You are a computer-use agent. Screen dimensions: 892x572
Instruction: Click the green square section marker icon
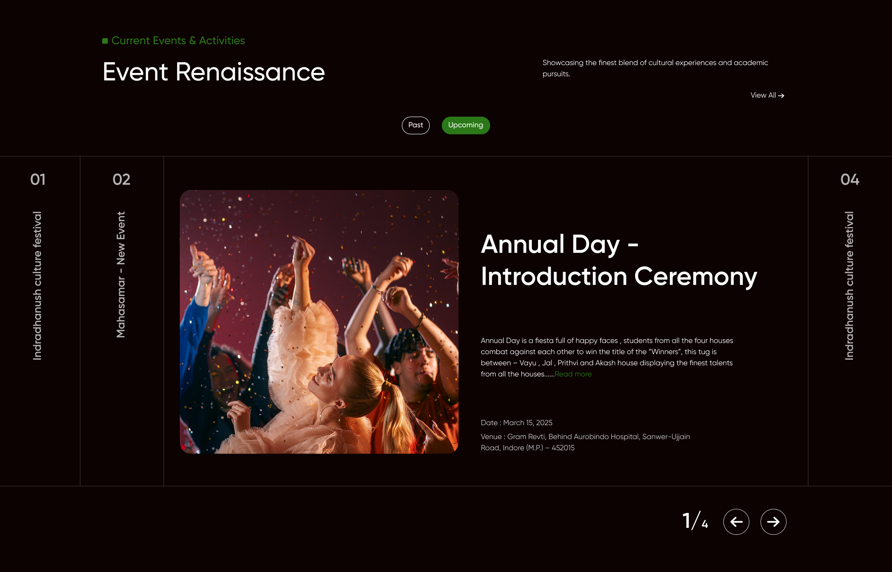click(105, 41)
